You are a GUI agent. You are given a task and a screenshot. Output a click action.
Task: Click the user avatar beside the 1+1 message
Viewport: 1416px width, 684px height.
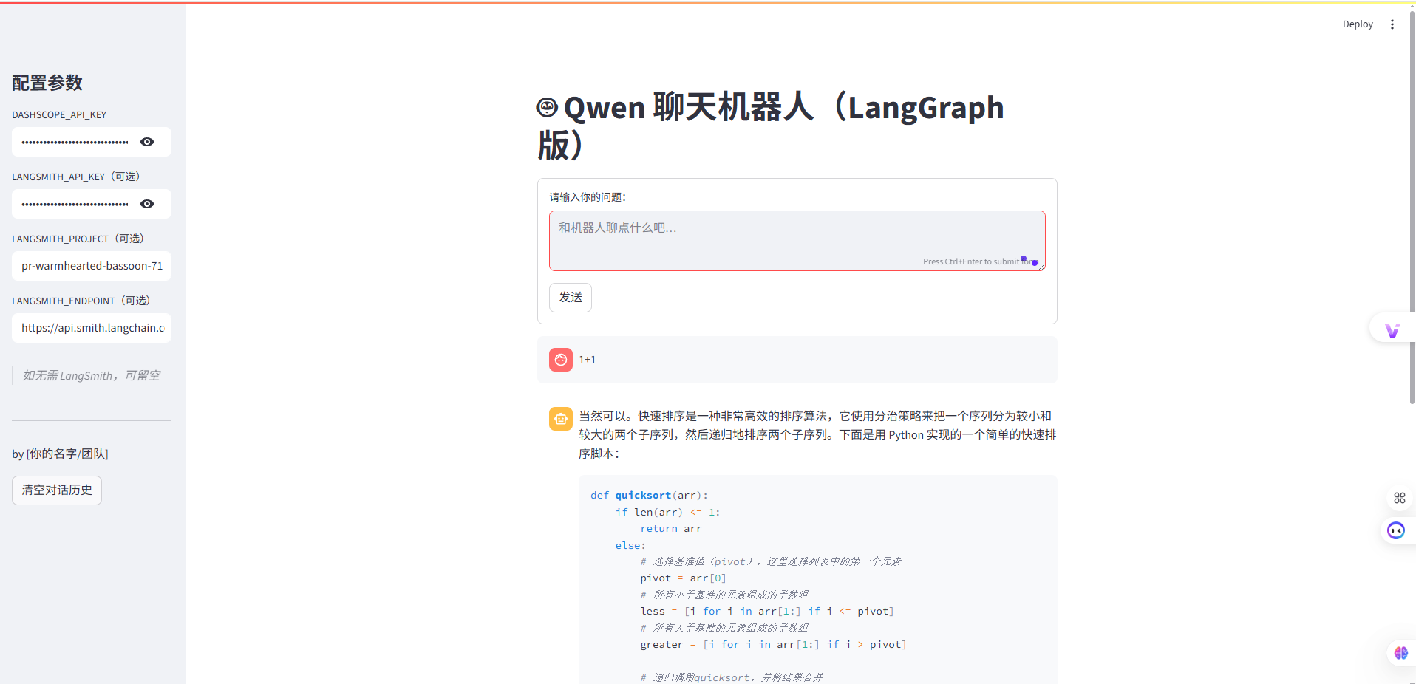coord(560,360)
